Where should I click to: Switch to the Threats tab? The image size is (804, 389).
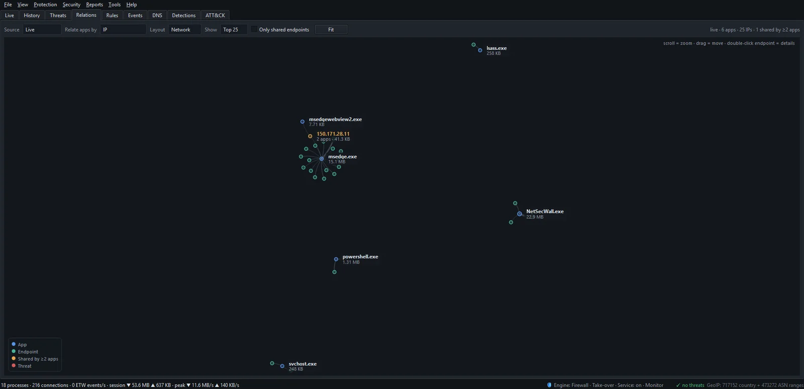(x=58, y=16)
